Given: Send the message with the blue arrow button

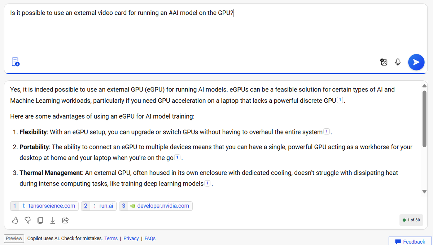Looking at the screenshot, I should (x=416, y=62).
